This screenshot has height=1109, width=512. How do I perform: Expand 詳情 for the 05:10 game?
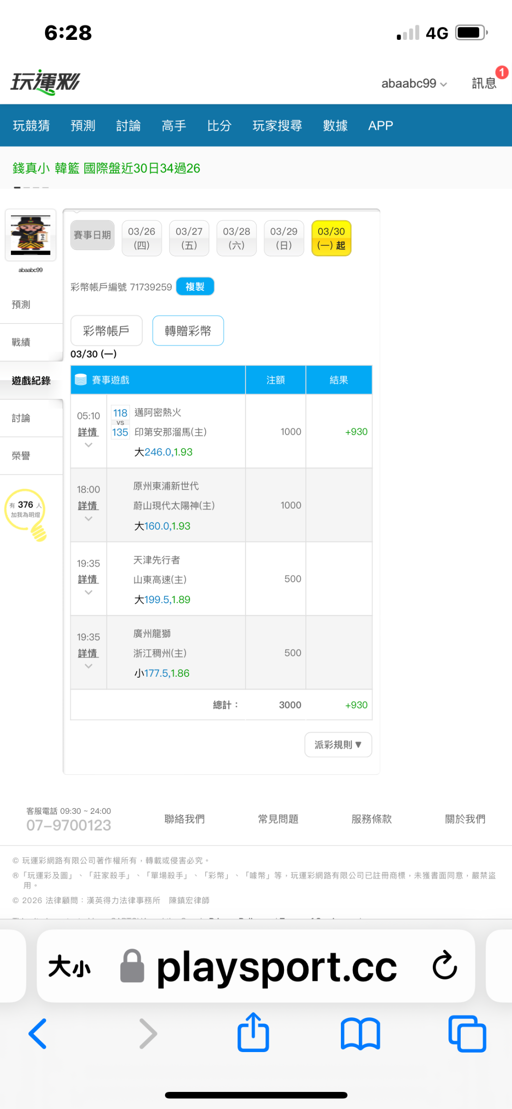[x=88, y=432]
